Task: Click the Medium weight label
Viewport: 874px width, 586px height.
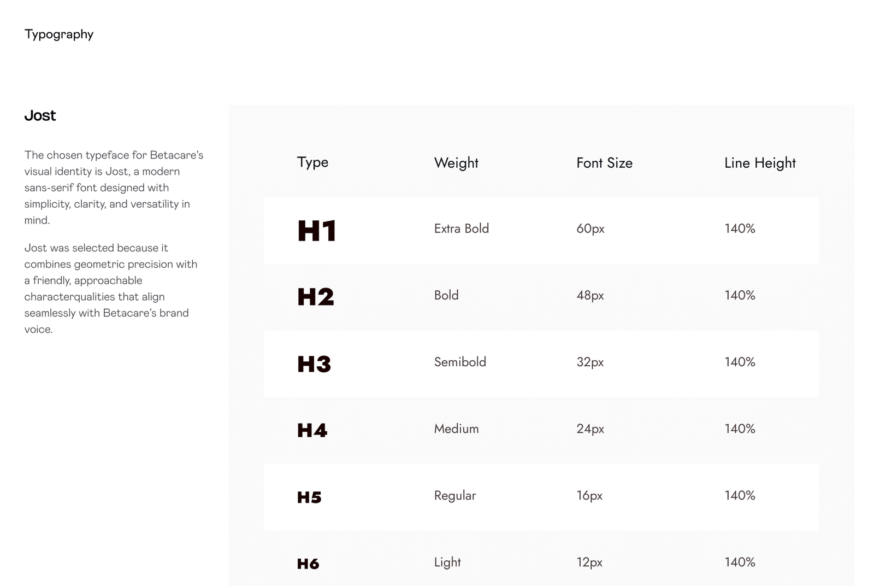Action: 456,429
